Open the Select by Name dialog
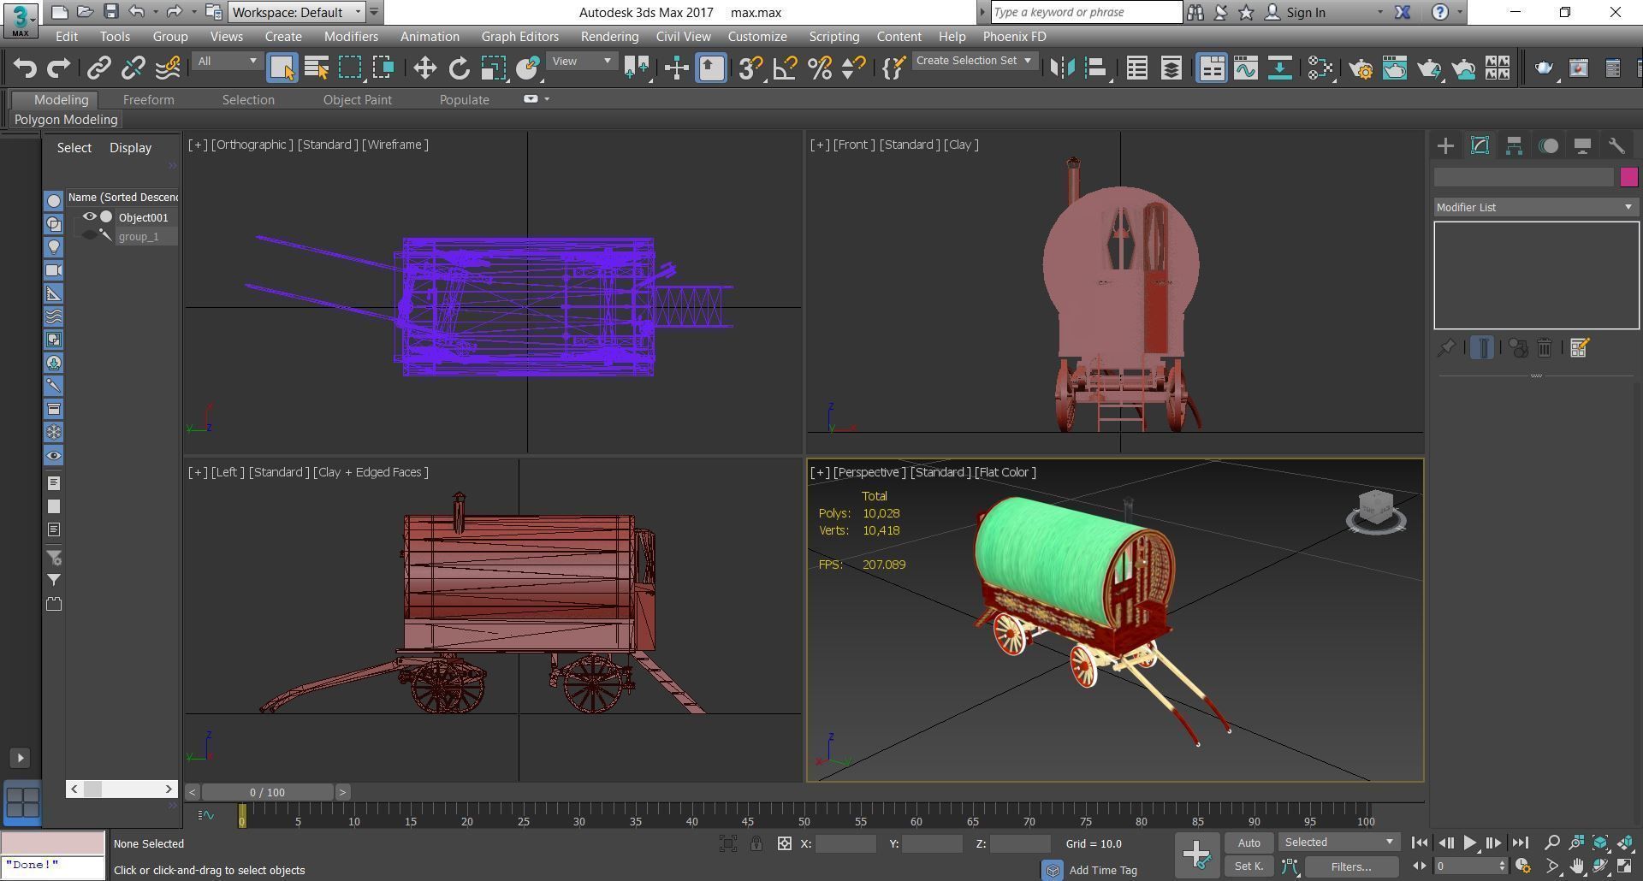 315,68
